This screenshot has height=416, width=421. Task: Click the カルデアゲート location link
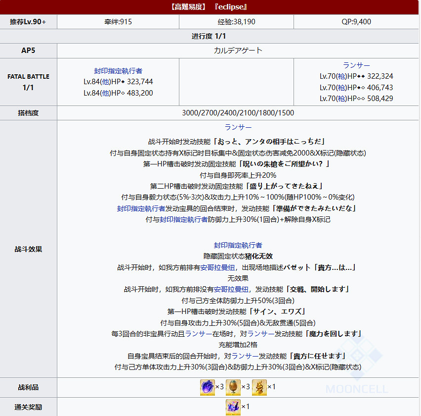point(239,50)
